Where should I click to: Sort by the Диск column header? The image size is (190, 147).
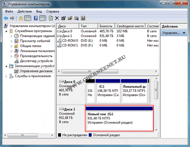[68, 26]
